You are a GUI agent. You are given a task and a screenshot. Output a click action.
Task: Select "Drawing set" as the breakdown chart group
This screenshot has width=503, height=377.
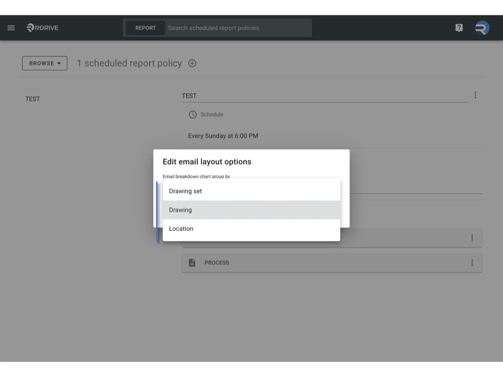(185, 191)
